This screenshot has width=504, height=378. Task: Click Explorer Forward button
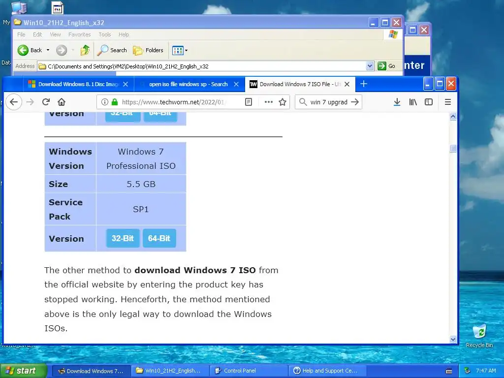tap(62, 50)
